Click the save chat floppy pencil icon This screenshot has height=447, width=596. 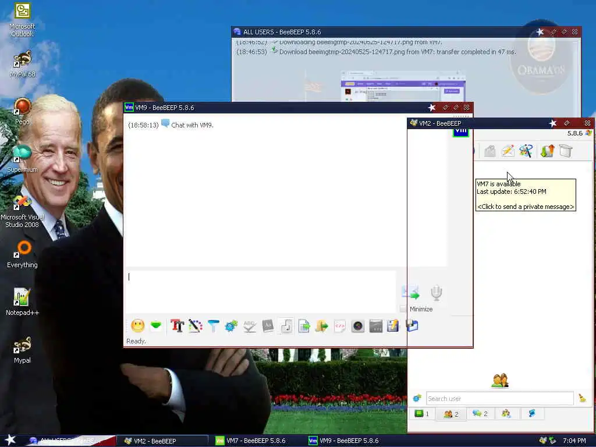[393, 326]
